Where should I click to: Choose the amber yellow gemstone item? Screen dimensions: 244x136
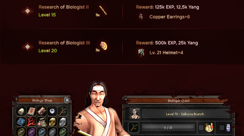[x=52, y=122]
